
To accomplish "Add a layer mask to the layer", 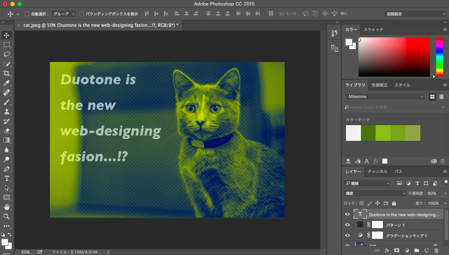I will (x=396, y=251).
